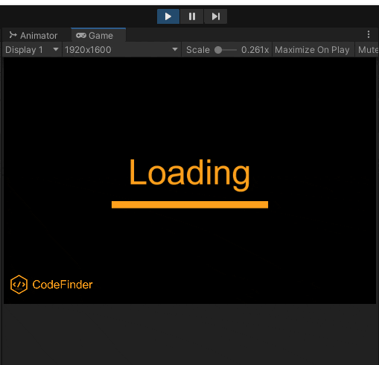Open the Display 1 dropdown
This screenshot has height=365, width=379.
point(32,50)
